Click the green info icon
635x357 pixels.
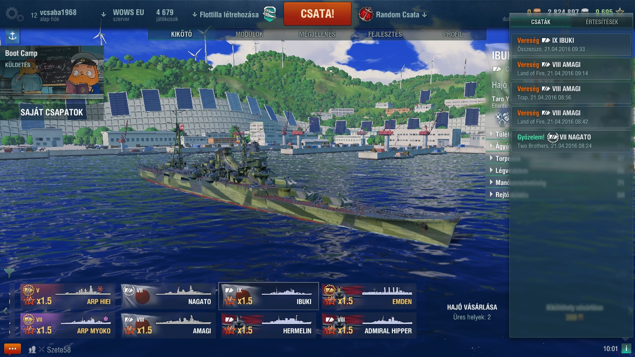coord(627,349)
